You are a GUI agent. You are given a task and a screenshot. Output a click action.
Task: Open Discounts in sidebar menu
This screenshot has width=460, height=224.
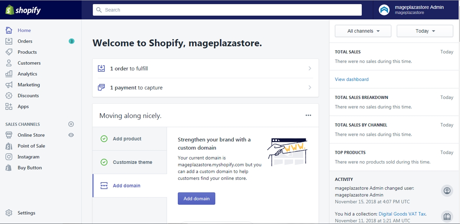click(x=28, y=96)
